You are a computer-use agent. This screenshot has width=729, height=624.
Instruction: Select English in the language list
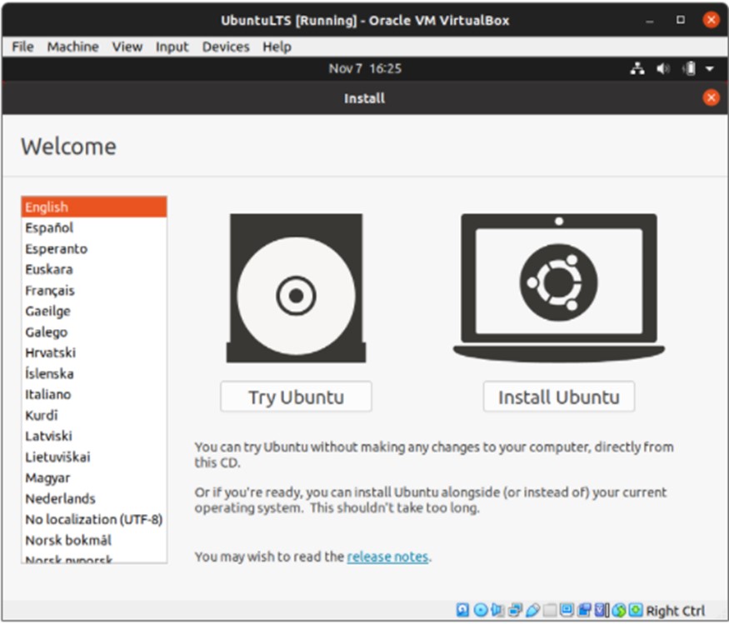click(94, 207)
